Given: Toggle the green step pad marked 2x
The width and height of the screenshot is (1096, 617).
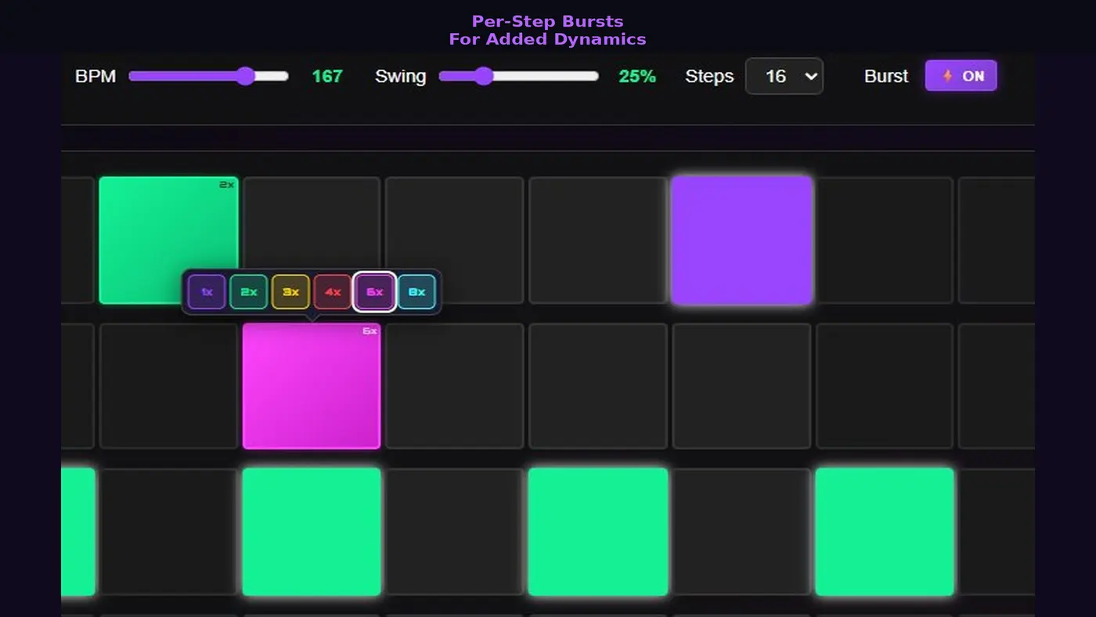Looking at the screenshot, I should pos(168,240).
